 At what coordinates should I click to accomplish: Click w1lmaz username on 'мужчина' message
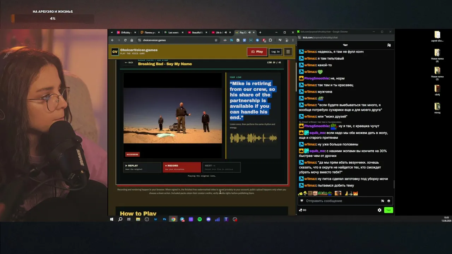click(x=310, y=92)
